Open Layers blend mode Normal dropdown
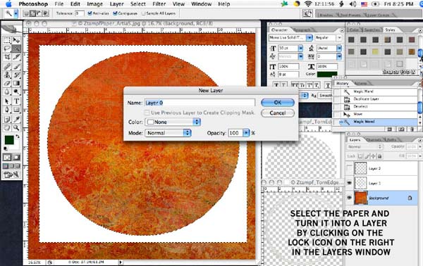Viewport: 423px width, 266px height. [x=364, y=147]
